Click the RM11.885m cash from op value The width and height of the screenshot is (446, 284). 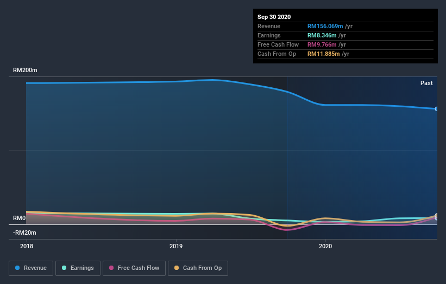(x=323, y=54)
